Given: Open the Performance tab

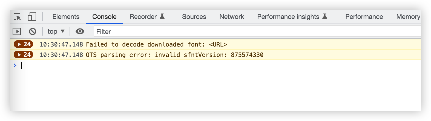Looking at the screenshot, I should click(364, 17).
